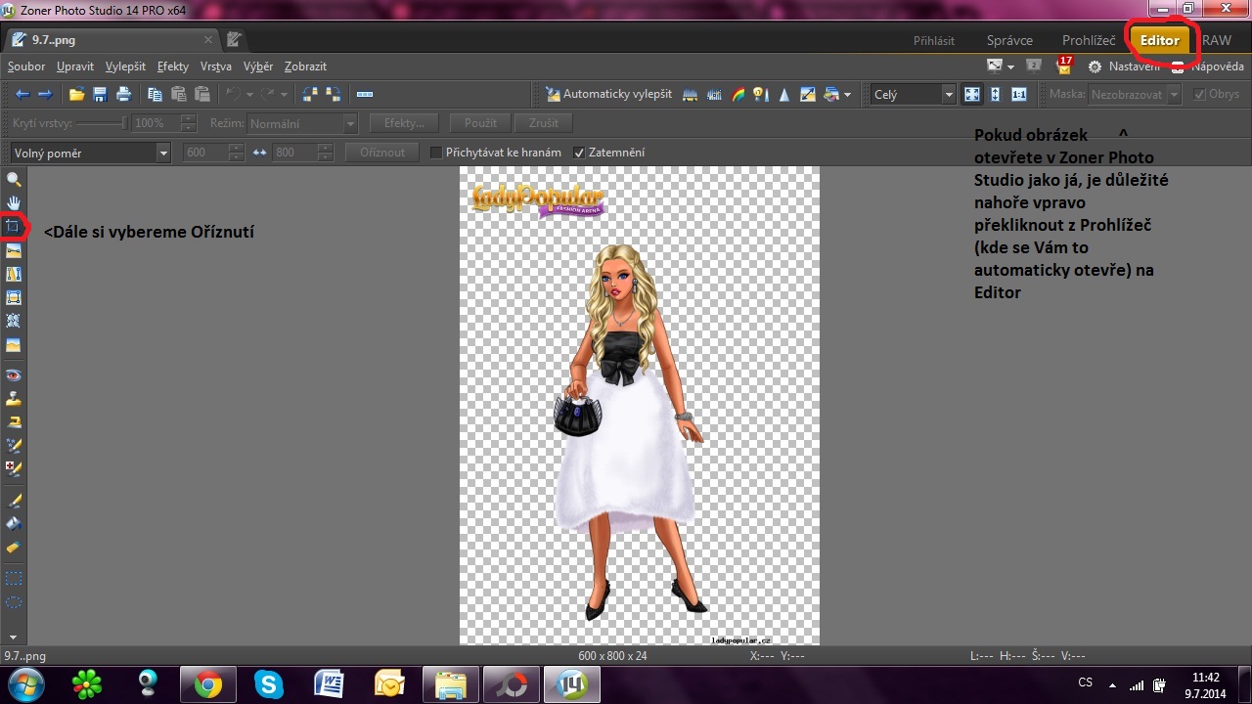This screenshot has width=1252, height=704.
Task: Click the Automaticky vylepšit button
Action: [608, 95]
